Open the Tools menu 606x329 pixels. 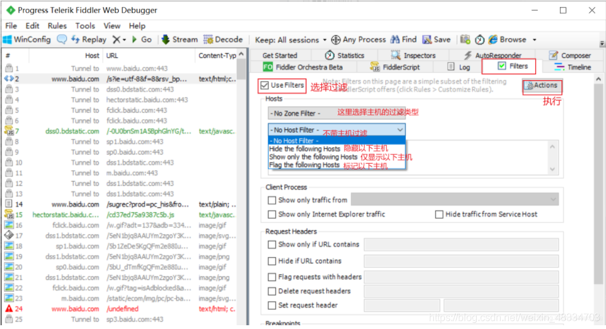(x=85, y=25)
